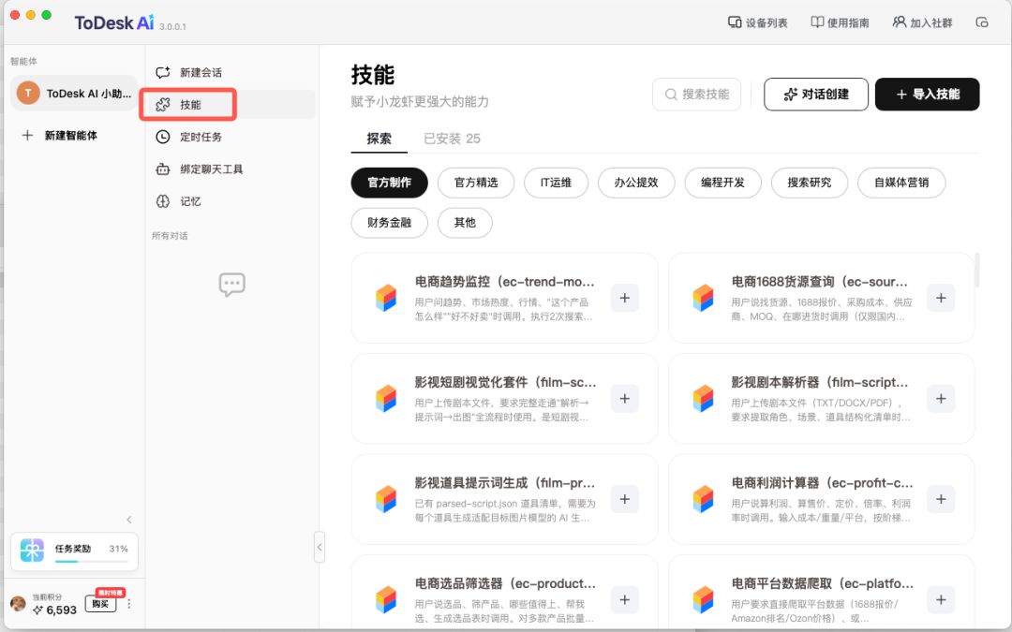The width and height of the screenshot is (1012, 632).
Task: Open the 记忆 memory section
Action: click(x=230, y=201)
